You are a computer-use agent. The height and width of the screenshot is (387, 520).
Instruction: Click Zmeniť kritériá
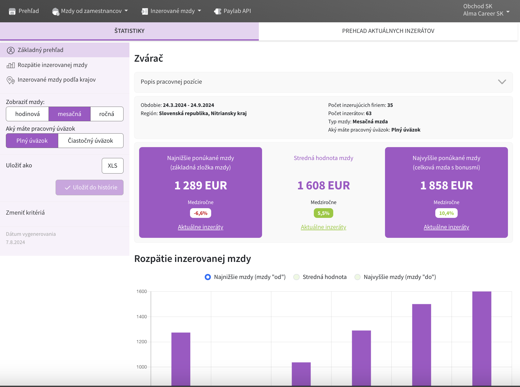point(25,213)
